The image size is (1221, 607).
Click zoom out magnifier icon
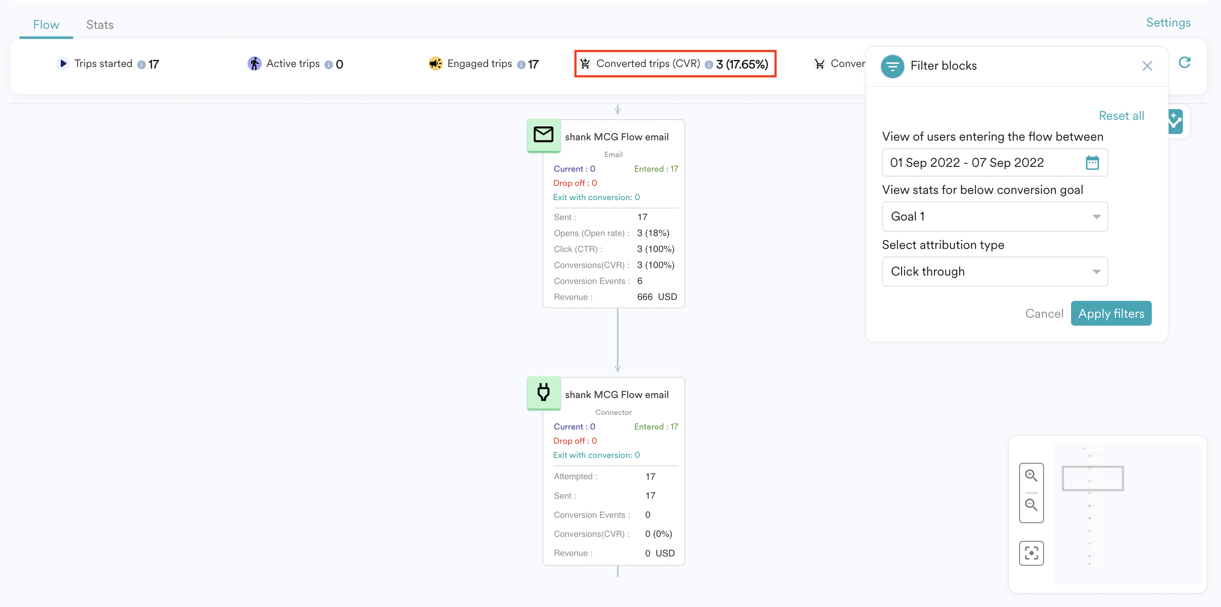point(1031,505)
